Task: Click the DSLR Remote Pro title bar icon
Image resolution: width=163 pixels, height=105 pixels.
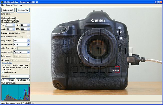Action: [x=2, y=2]
